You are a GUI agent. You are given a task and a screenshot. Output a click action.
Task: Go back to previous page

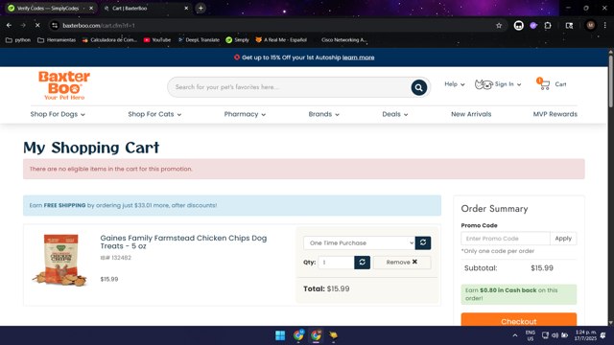pos(9,26)
